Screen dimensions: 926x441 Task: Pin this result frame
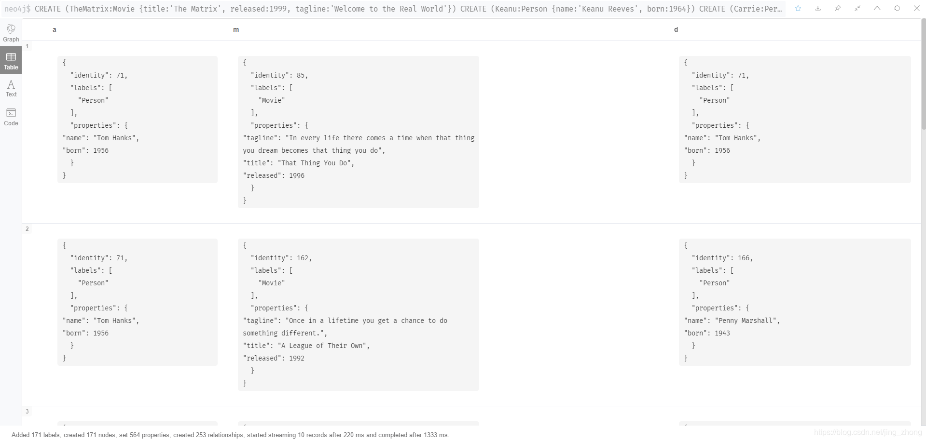[x=838, y=8]
